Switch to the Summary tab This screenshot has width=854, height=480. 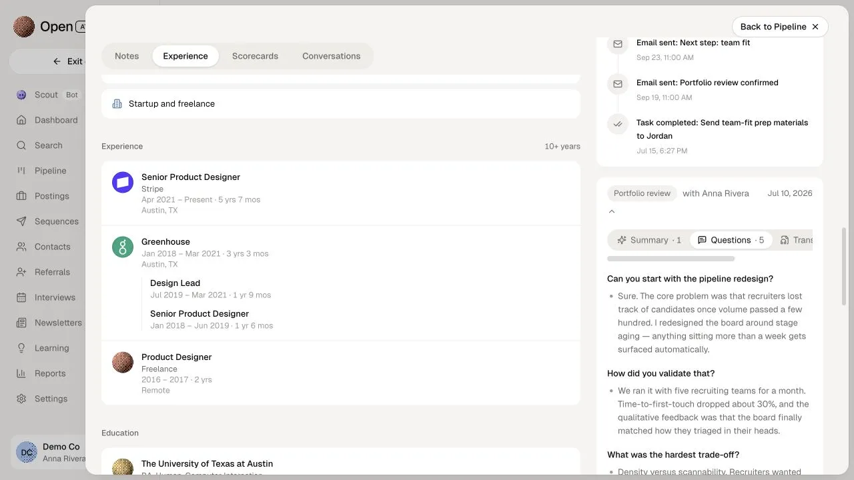pos(649,240)
